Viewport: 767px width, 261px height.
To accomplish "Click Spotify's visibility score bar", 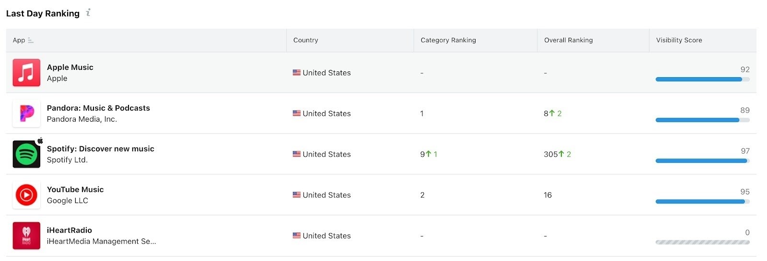I will pos(702,161).
